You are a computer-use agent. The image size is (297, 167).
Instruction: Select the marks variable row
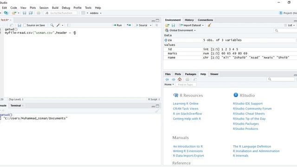coord(230,53)
